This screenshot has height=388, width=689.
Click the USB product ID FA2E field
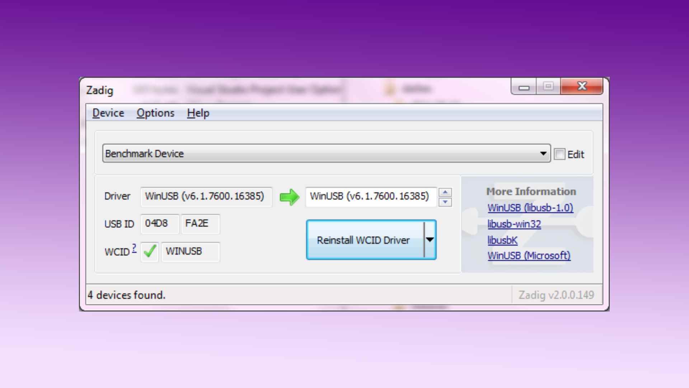200,224
